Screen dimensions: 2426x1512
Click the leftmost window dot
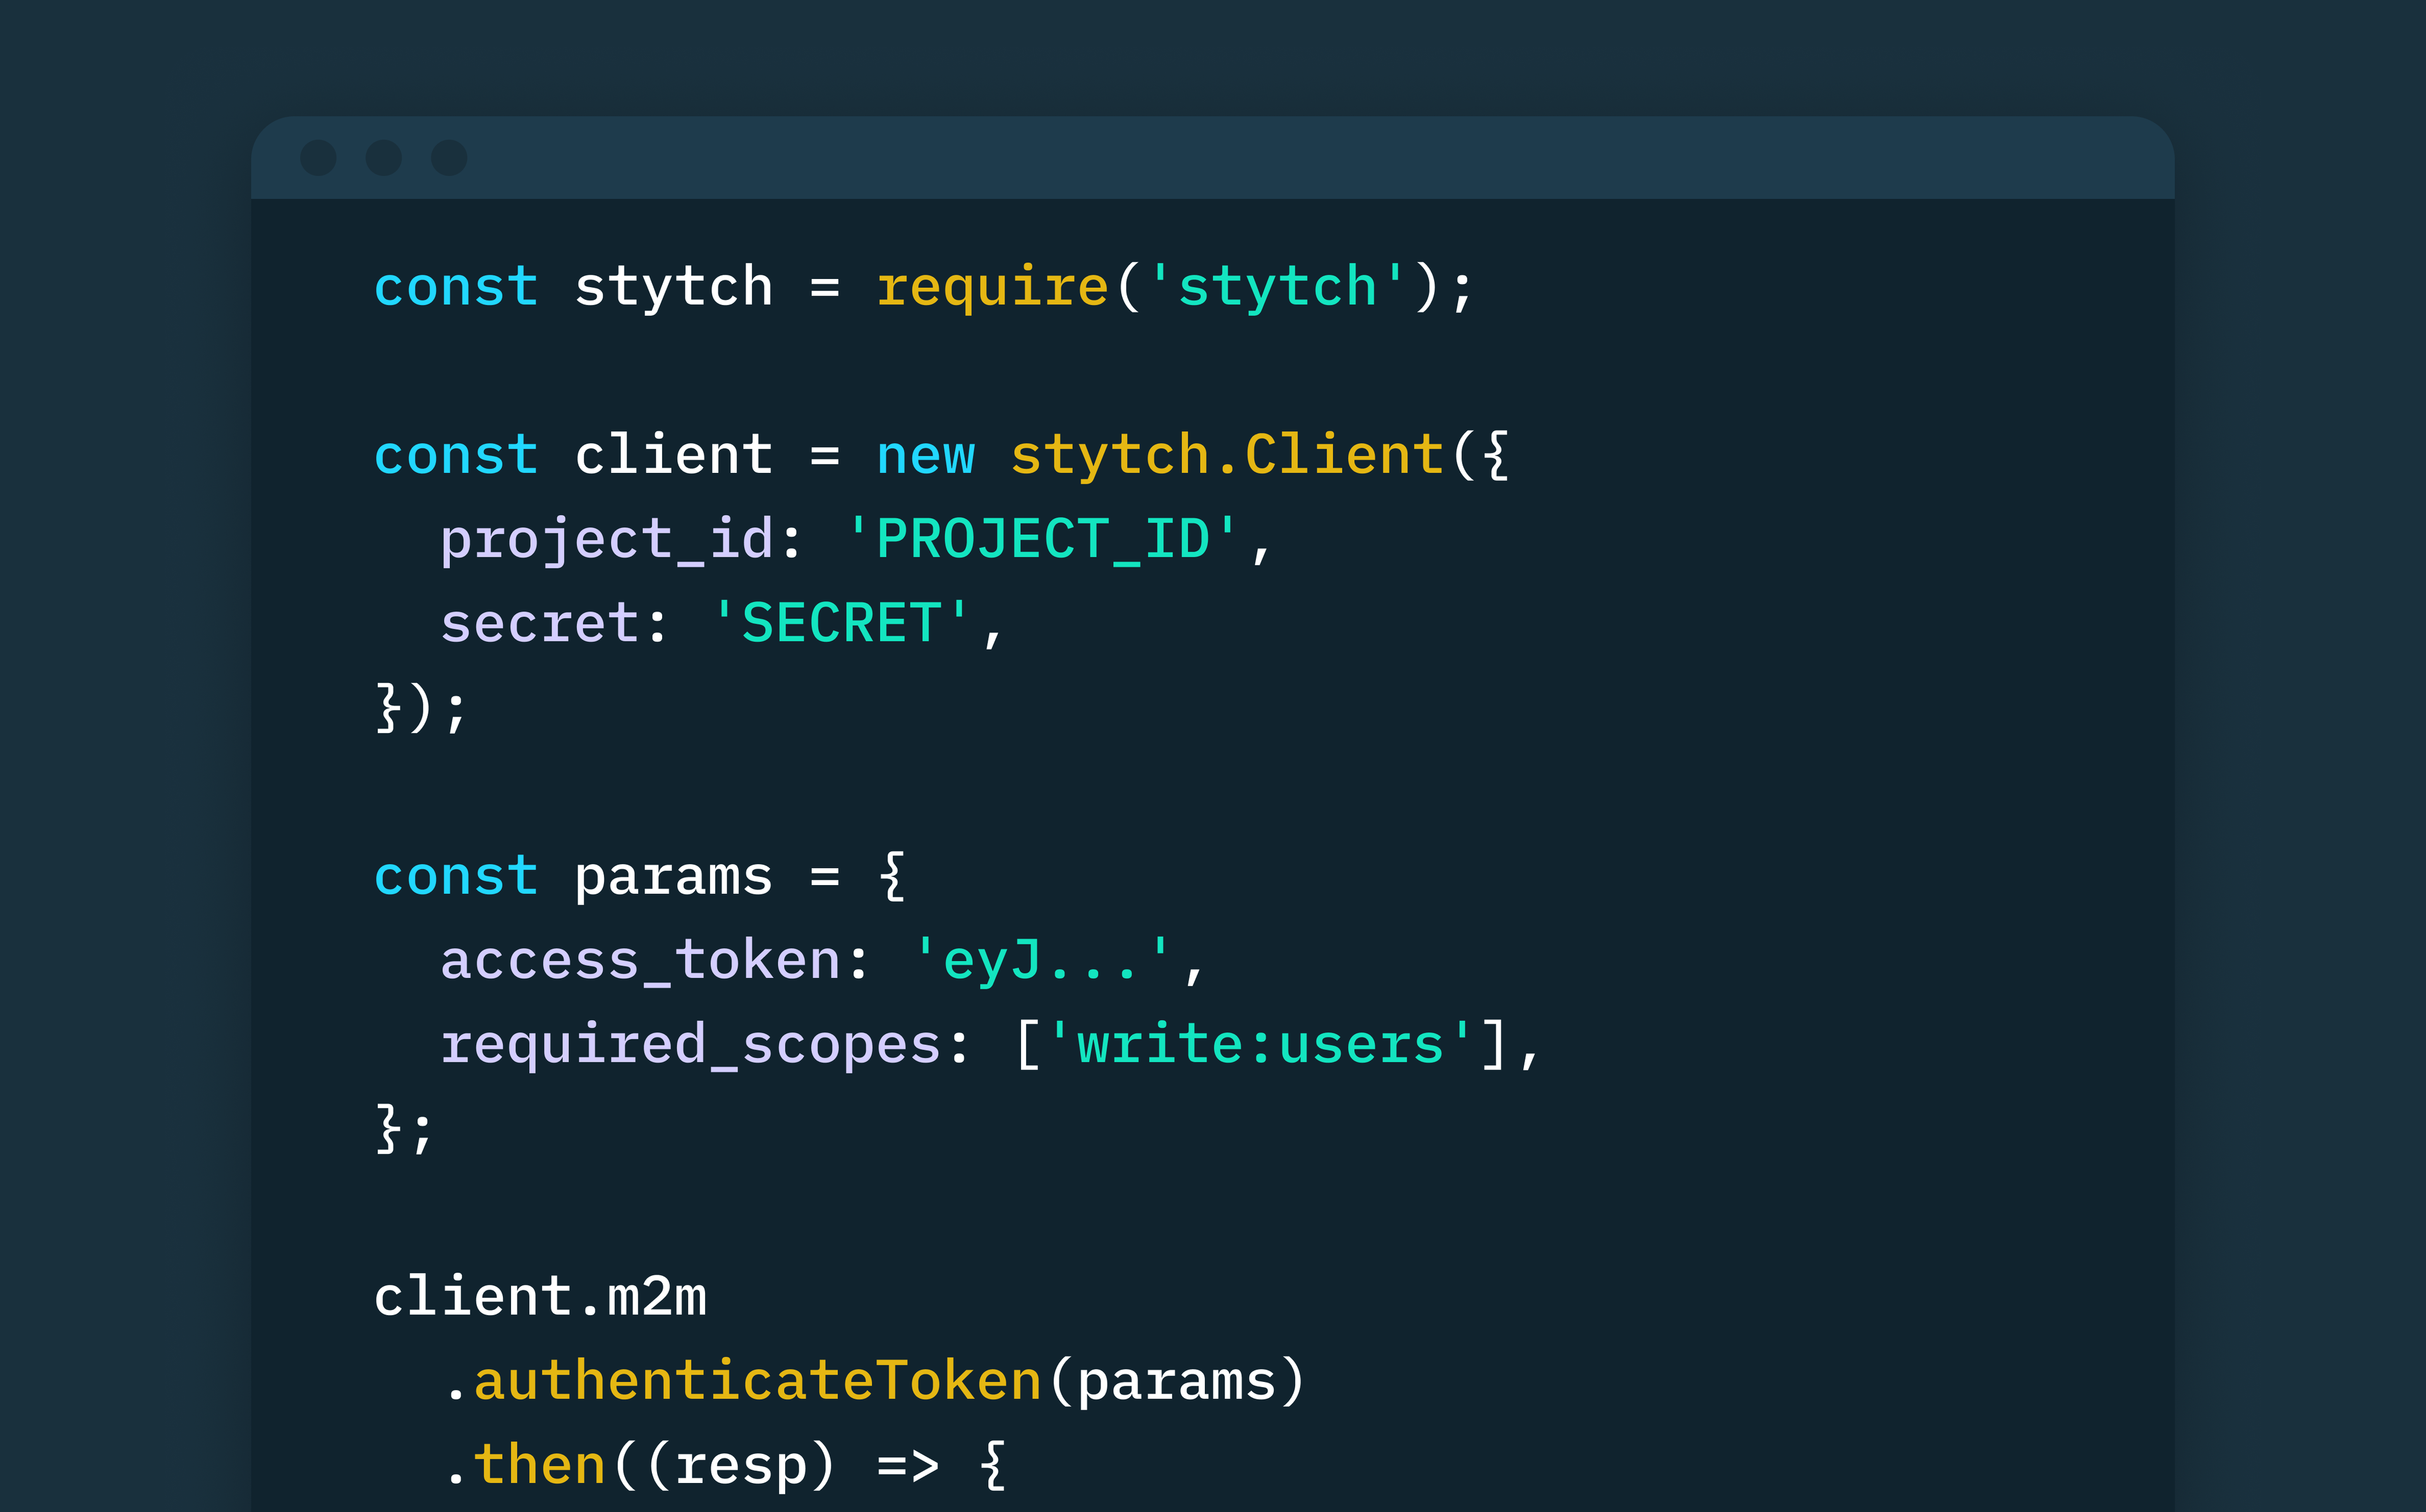coord(318,158)
